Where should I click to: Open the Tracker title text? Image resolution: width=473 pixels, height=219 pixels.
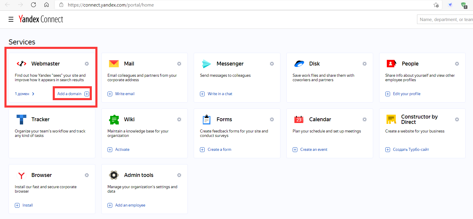click(41, 119)
